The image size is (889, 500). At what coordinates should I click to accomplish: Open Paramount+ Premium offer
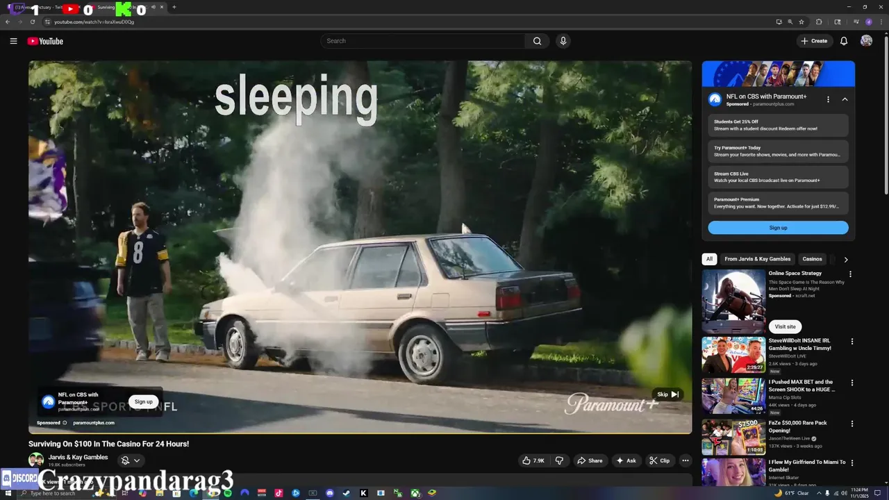tap(778, 203)
